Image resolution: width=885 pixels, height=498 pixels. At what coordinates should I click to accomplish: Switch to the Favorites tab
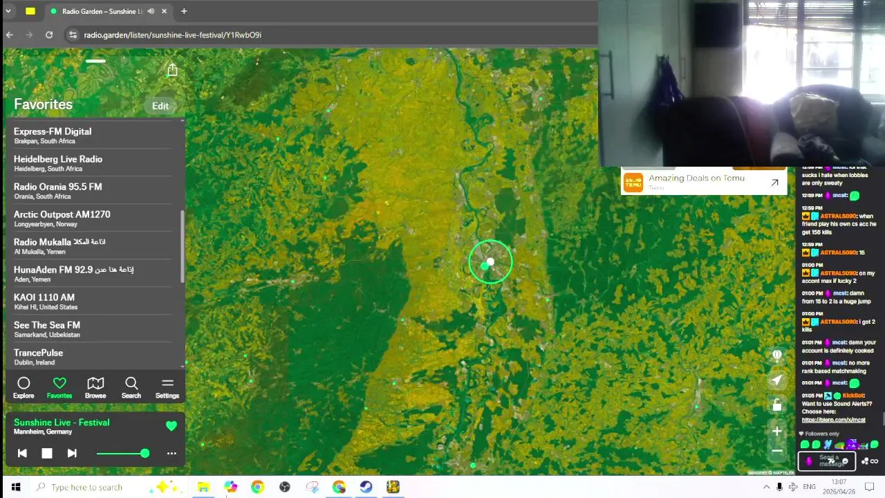pyautogui.click(x=59, y=388)
